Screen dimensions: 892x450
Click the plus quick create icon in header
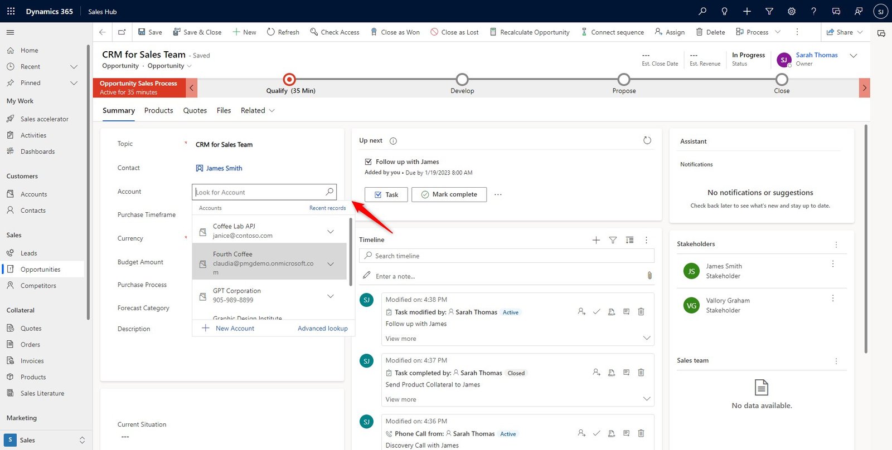coord(747,11)
